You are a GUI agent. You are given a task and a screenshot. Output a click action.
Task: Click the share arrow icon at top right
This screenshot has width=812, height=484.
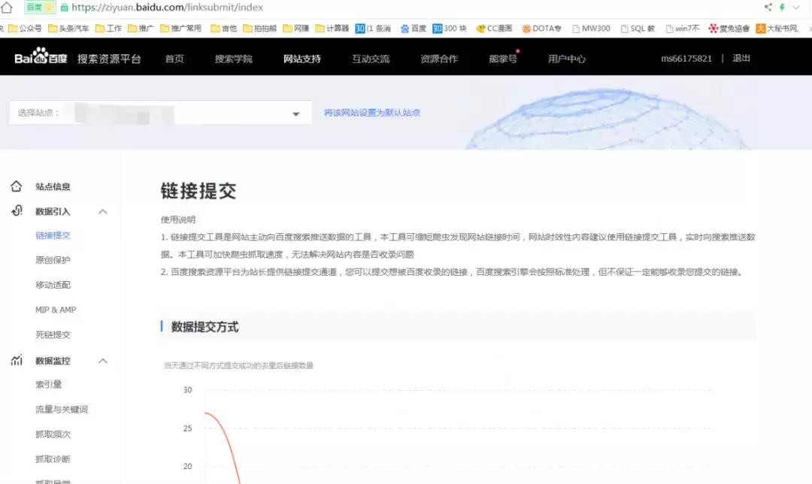click(768, 8)
